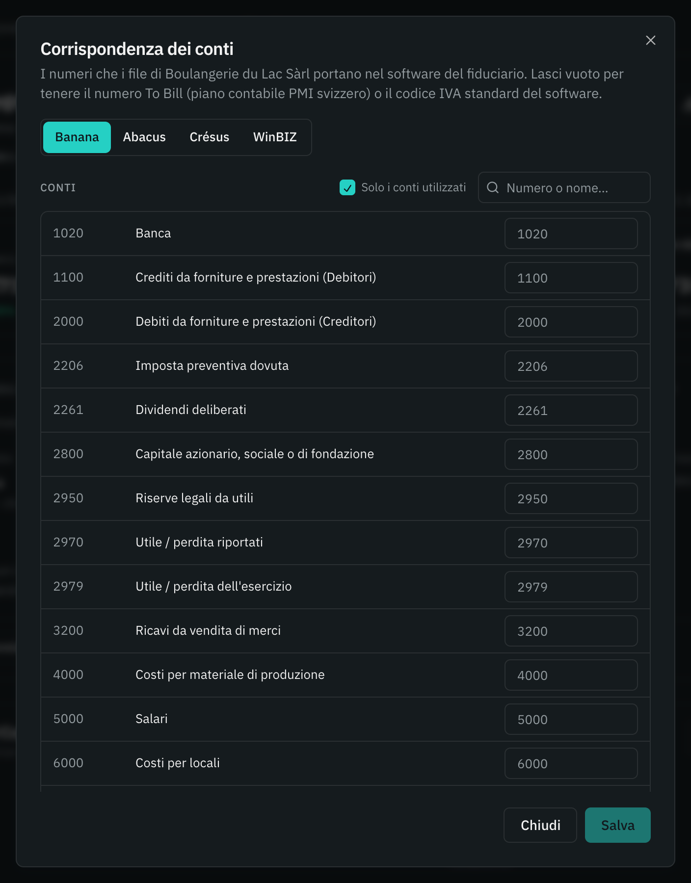Click 'Utile / perdita dell'esercizio' name
The image size is (691, 883).
point(213,586)
